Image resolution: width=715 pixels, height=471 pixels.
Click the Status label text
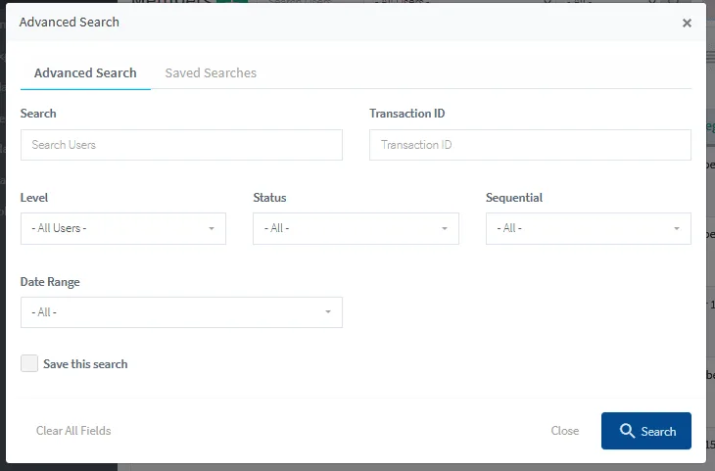point(269,198)
